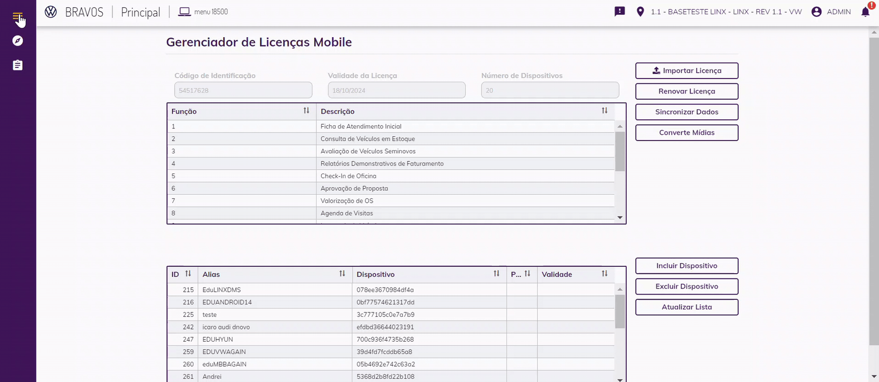Select the Check-In de Oficina row
This screenshot has height=382, width=879.
[x=348, y=176]
